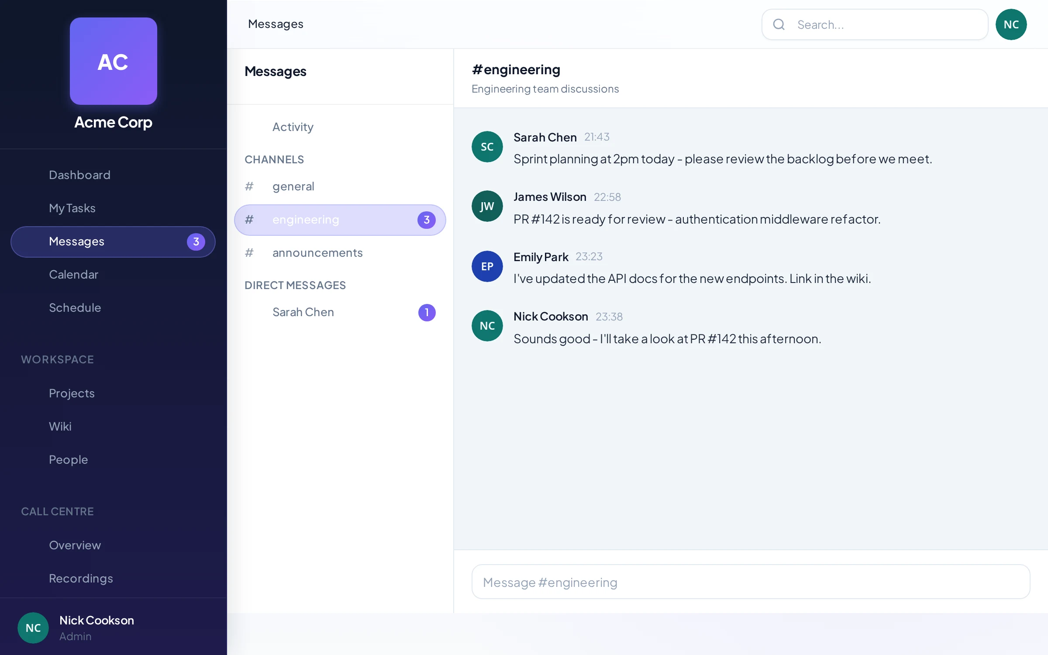The width and height of the screenshot is (1048, 655).
Task: Open the Calendar section
Action: pos(113,275)
